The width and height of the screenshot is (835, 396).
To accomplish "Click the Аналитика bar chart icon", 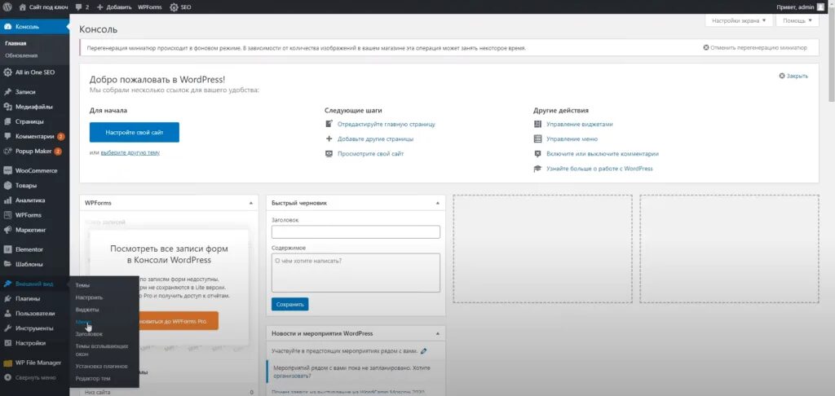I will click(8, 200).
